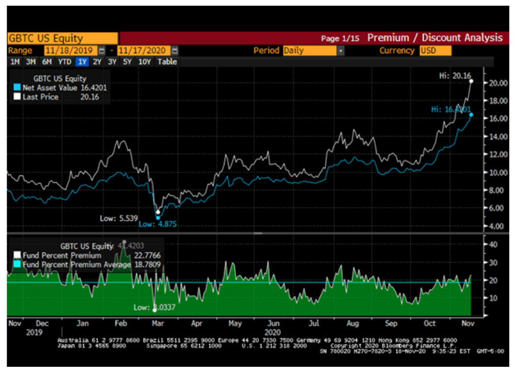Click the white Last Price legend swatch

pos(17,97)
